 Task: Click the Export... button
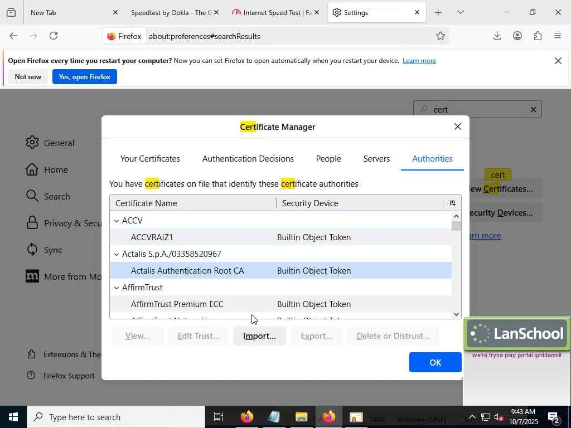317,336
